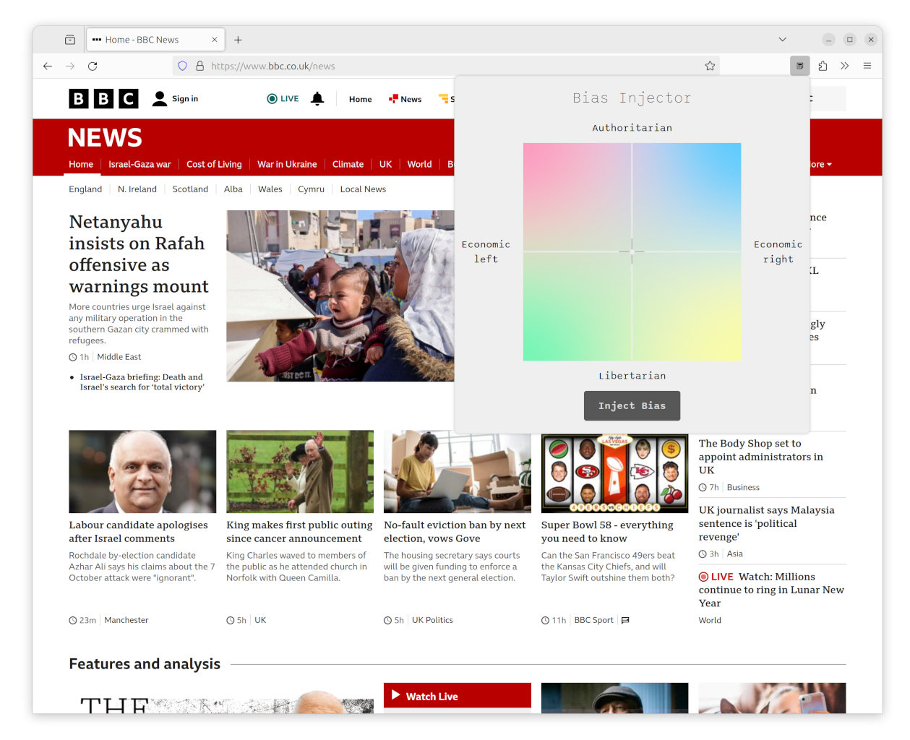The height and width of the screenshot is (740, 910).
Task: Click the BBC logo
Action: coord(103,98)
